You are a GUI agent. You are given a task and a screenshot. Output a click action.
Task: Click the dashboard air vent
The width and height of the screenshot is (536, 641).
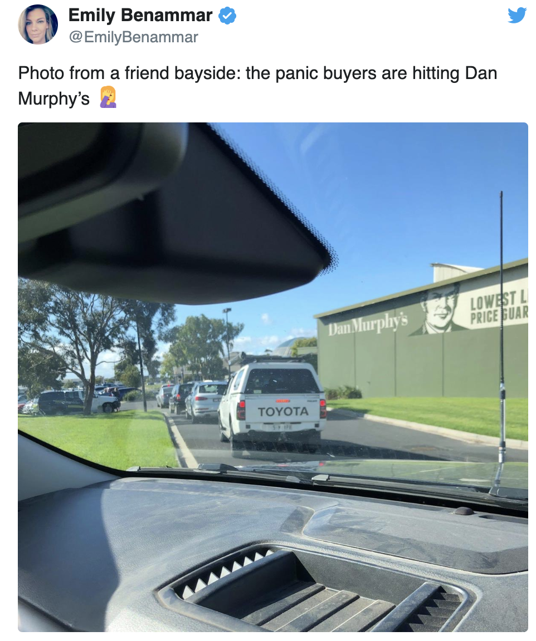click(x=315, y=589)
